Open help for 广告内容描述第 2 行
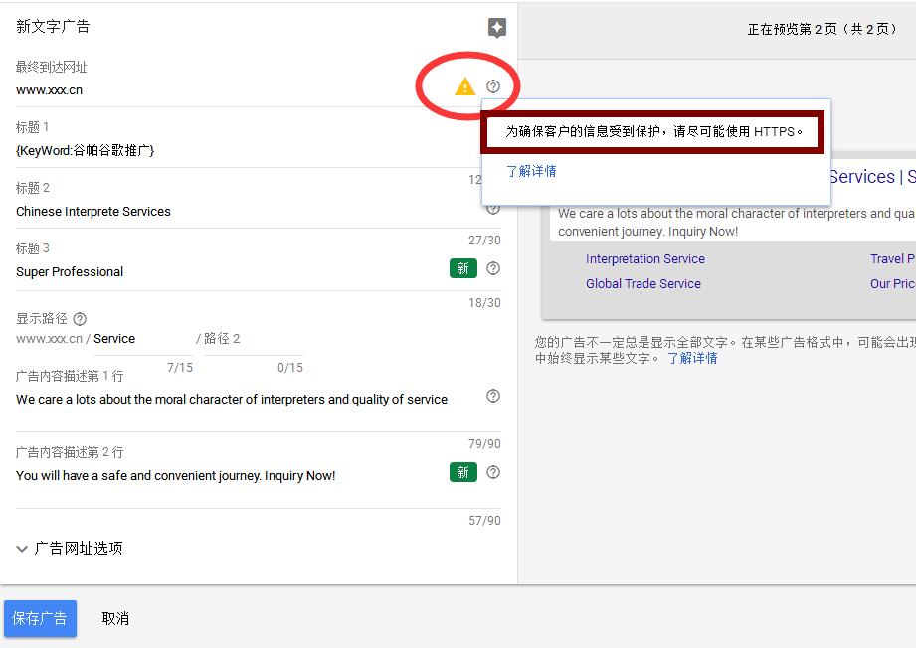 coord(493,472)
